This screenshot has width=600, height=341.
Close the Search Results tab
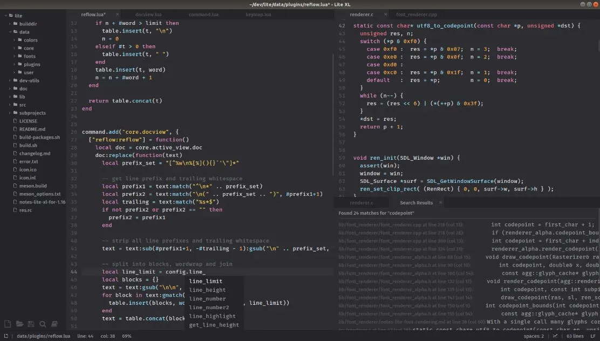point(440,203)
